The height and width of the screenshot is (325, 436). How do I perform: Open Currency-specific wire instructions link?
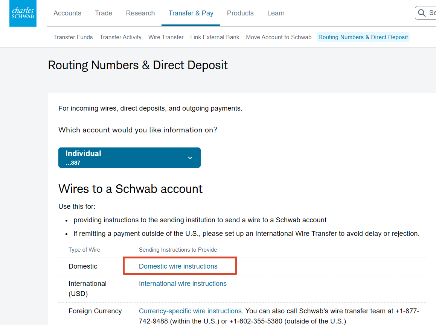[191, 311]
